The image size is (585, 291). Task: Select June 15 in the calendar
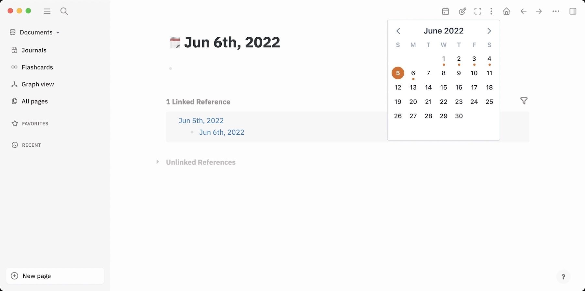pos(444,88)
